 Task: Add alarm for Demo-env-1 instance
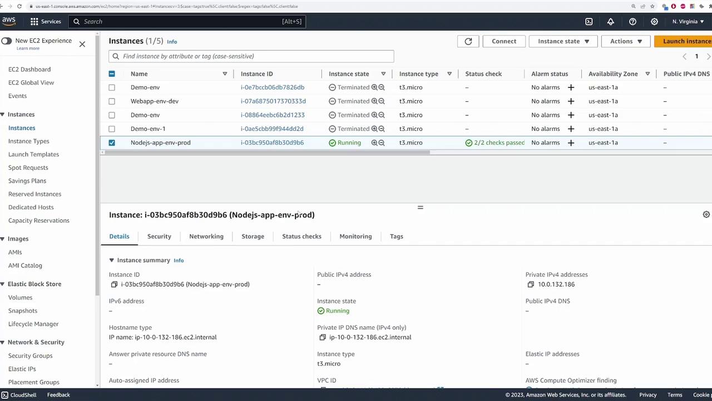click(571, 129)
